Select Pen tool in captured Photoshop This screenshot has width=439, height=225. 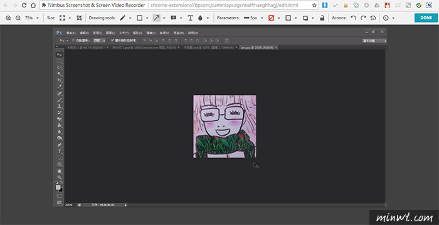coord(60,145)
